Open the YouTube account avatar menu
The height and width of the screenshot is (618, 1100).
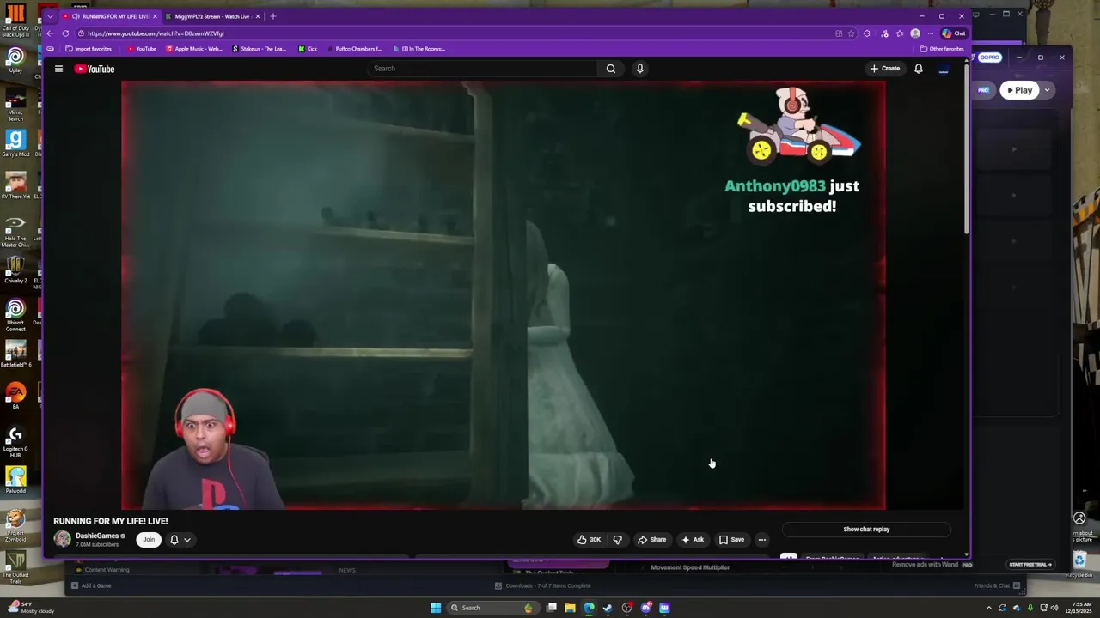[x=944, y=69]
